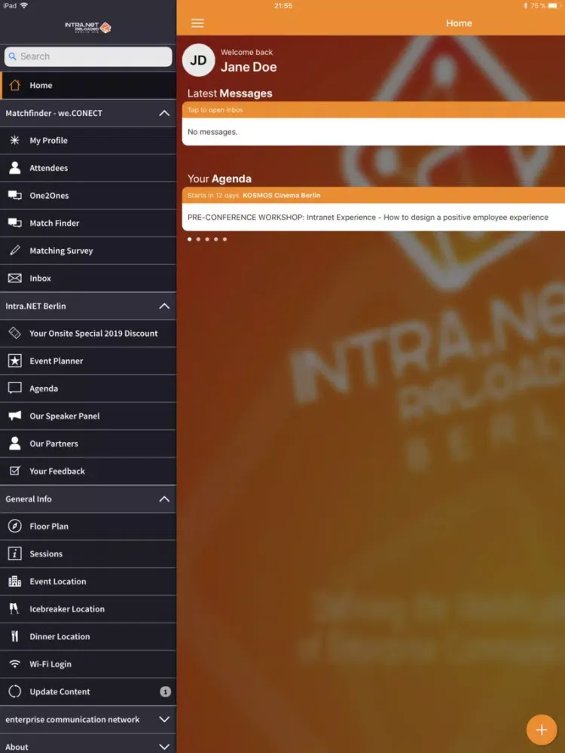Tap the JD profile avatar
The height and width of the screenshot is (753, 565).
(x=198, y=60)
